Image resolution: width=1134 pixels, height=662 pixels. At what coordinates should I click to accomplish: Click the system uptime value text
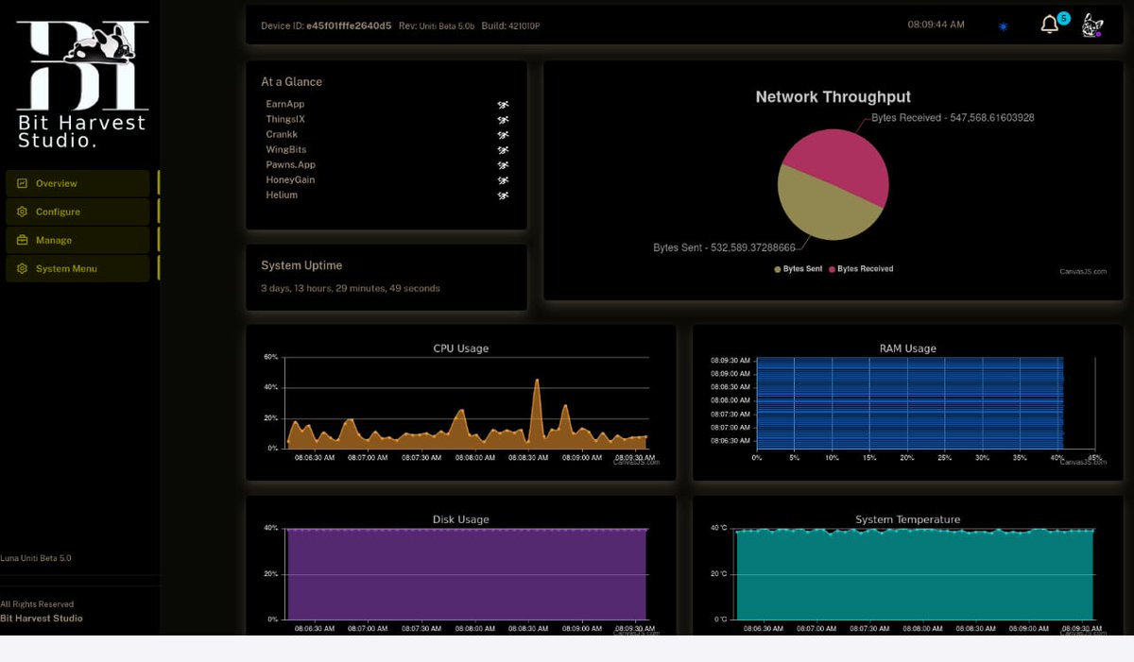[351, 288]
